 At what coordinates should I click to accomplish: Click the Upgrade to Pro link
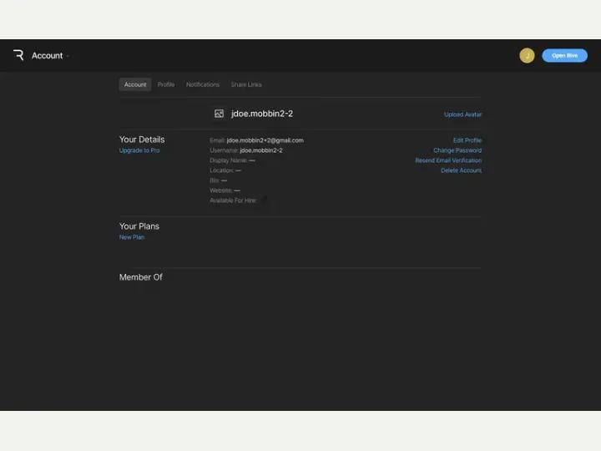coord(139,150)
